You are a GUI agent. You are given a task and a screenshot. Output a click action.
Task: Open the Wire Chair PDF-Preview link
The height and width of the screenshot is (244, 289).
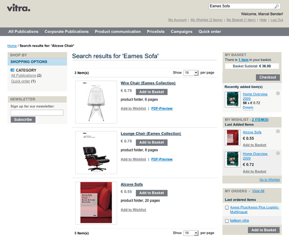[x=162, y=108]
